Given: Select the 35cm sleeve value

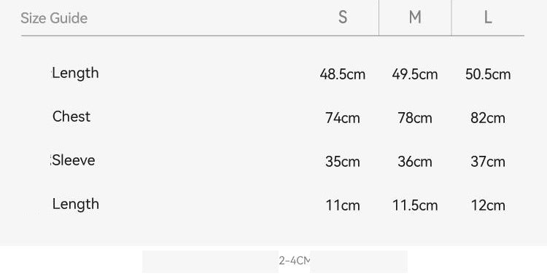Looking at the screenshot, I should [343, 162].
